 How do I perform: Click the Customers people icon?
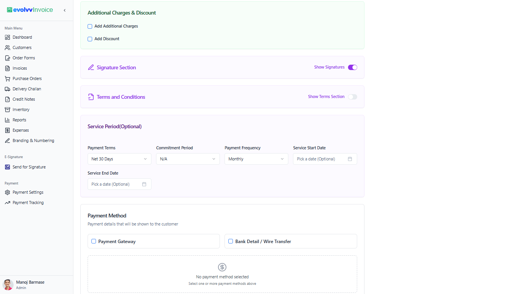pyautogui.click(x=7, y=47)
